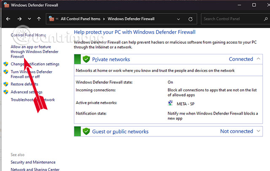Maximize the Windows Defender Firewall window
This screenshot has width=270, height=171.
pos(254,5)
